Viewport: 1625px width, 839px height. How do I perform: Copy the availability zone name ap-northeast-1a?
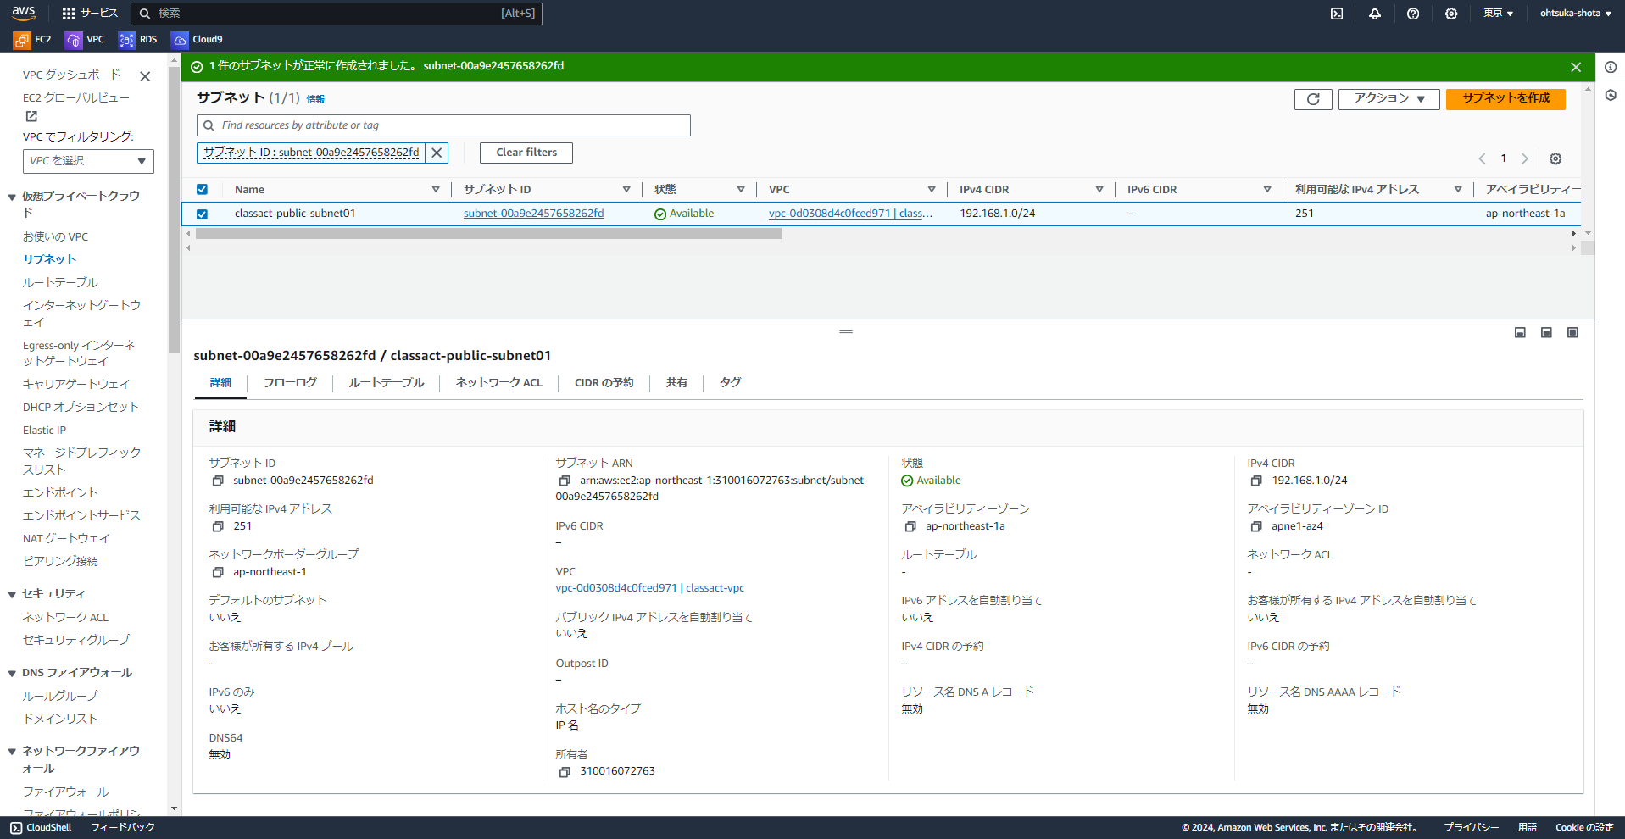click(910, 526)
